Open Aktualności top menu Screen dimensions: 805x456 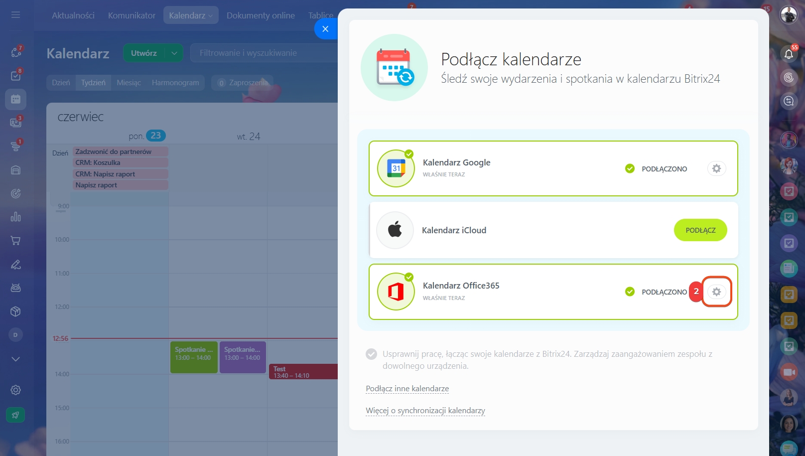(73, 15)
